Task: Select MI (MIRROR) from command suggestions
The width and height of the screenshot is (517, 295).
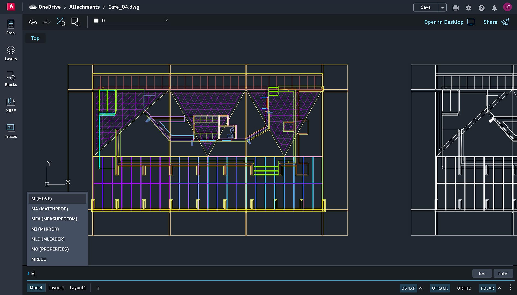Action: 45,229
